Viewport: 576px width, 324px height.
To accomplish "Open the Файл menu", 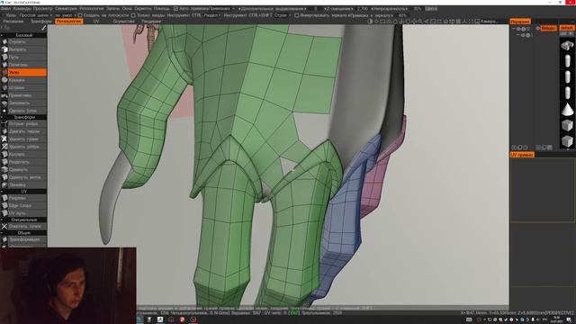I will [x=6, y=8].
